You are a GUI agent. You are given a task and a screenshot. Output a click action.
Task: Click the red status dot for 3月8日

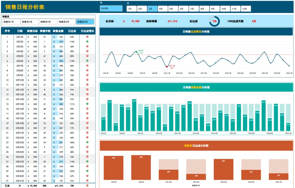(87, 70)
